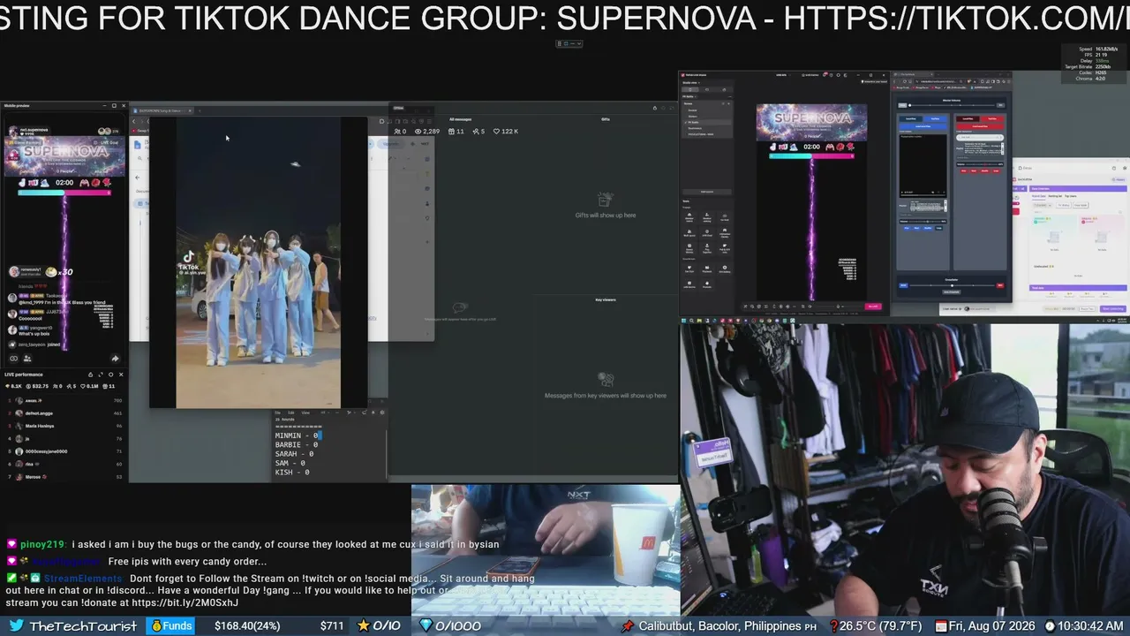This screenshot has width=1130, height=636.
Task: Click the BARBIE - 0 line in Notepad
Action: 297,445
